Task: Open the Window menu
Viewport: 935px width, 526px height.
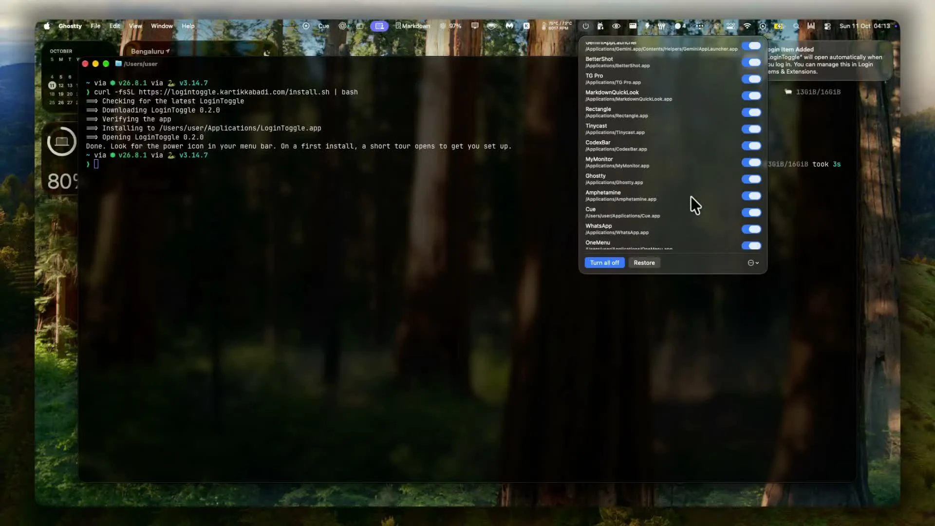Action: point(162,26)
